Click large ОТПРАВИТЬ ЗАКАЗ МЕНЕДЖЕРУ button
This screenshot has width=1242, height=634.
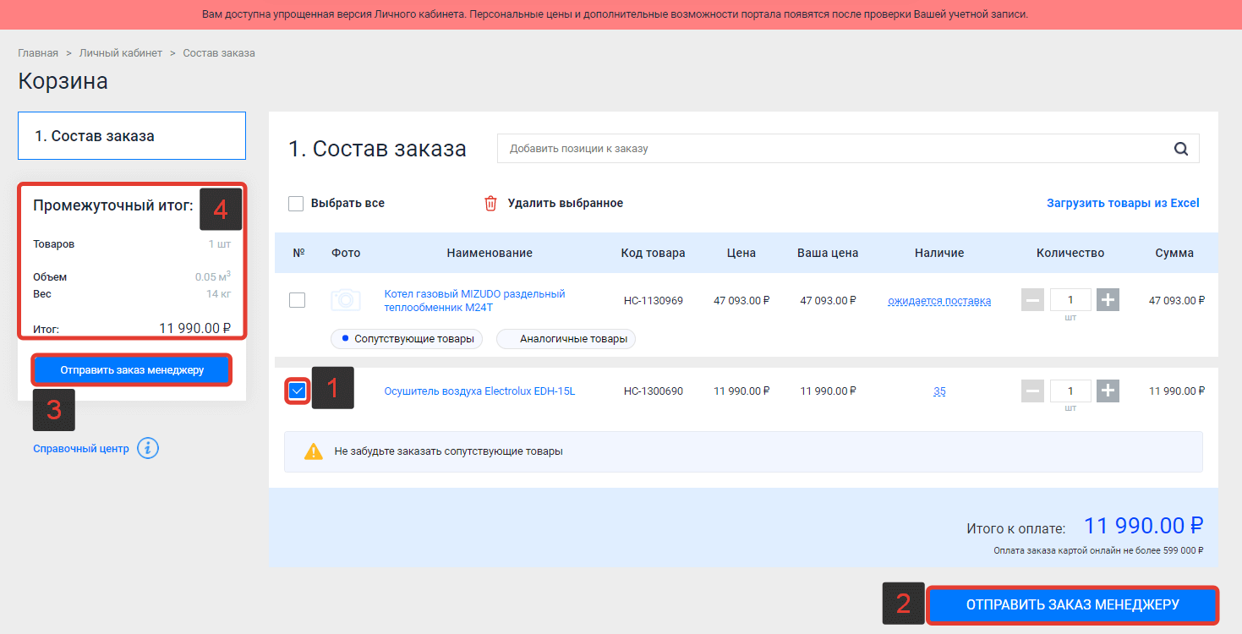[1072, 605]
